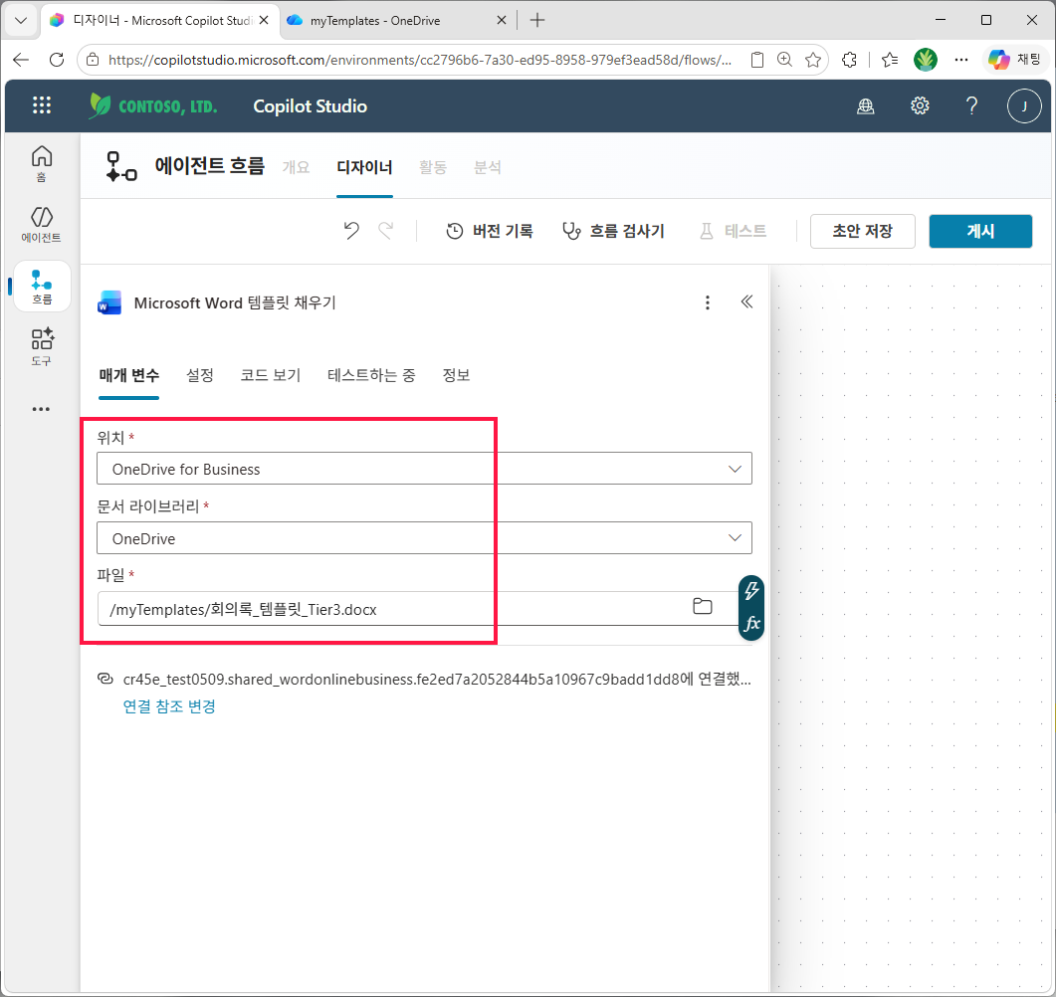Image resolution: width=1056 pixels, height=997 pixels.
Task: Undo the last designer change
Action: pyautogui.click(x=351, y=231)
